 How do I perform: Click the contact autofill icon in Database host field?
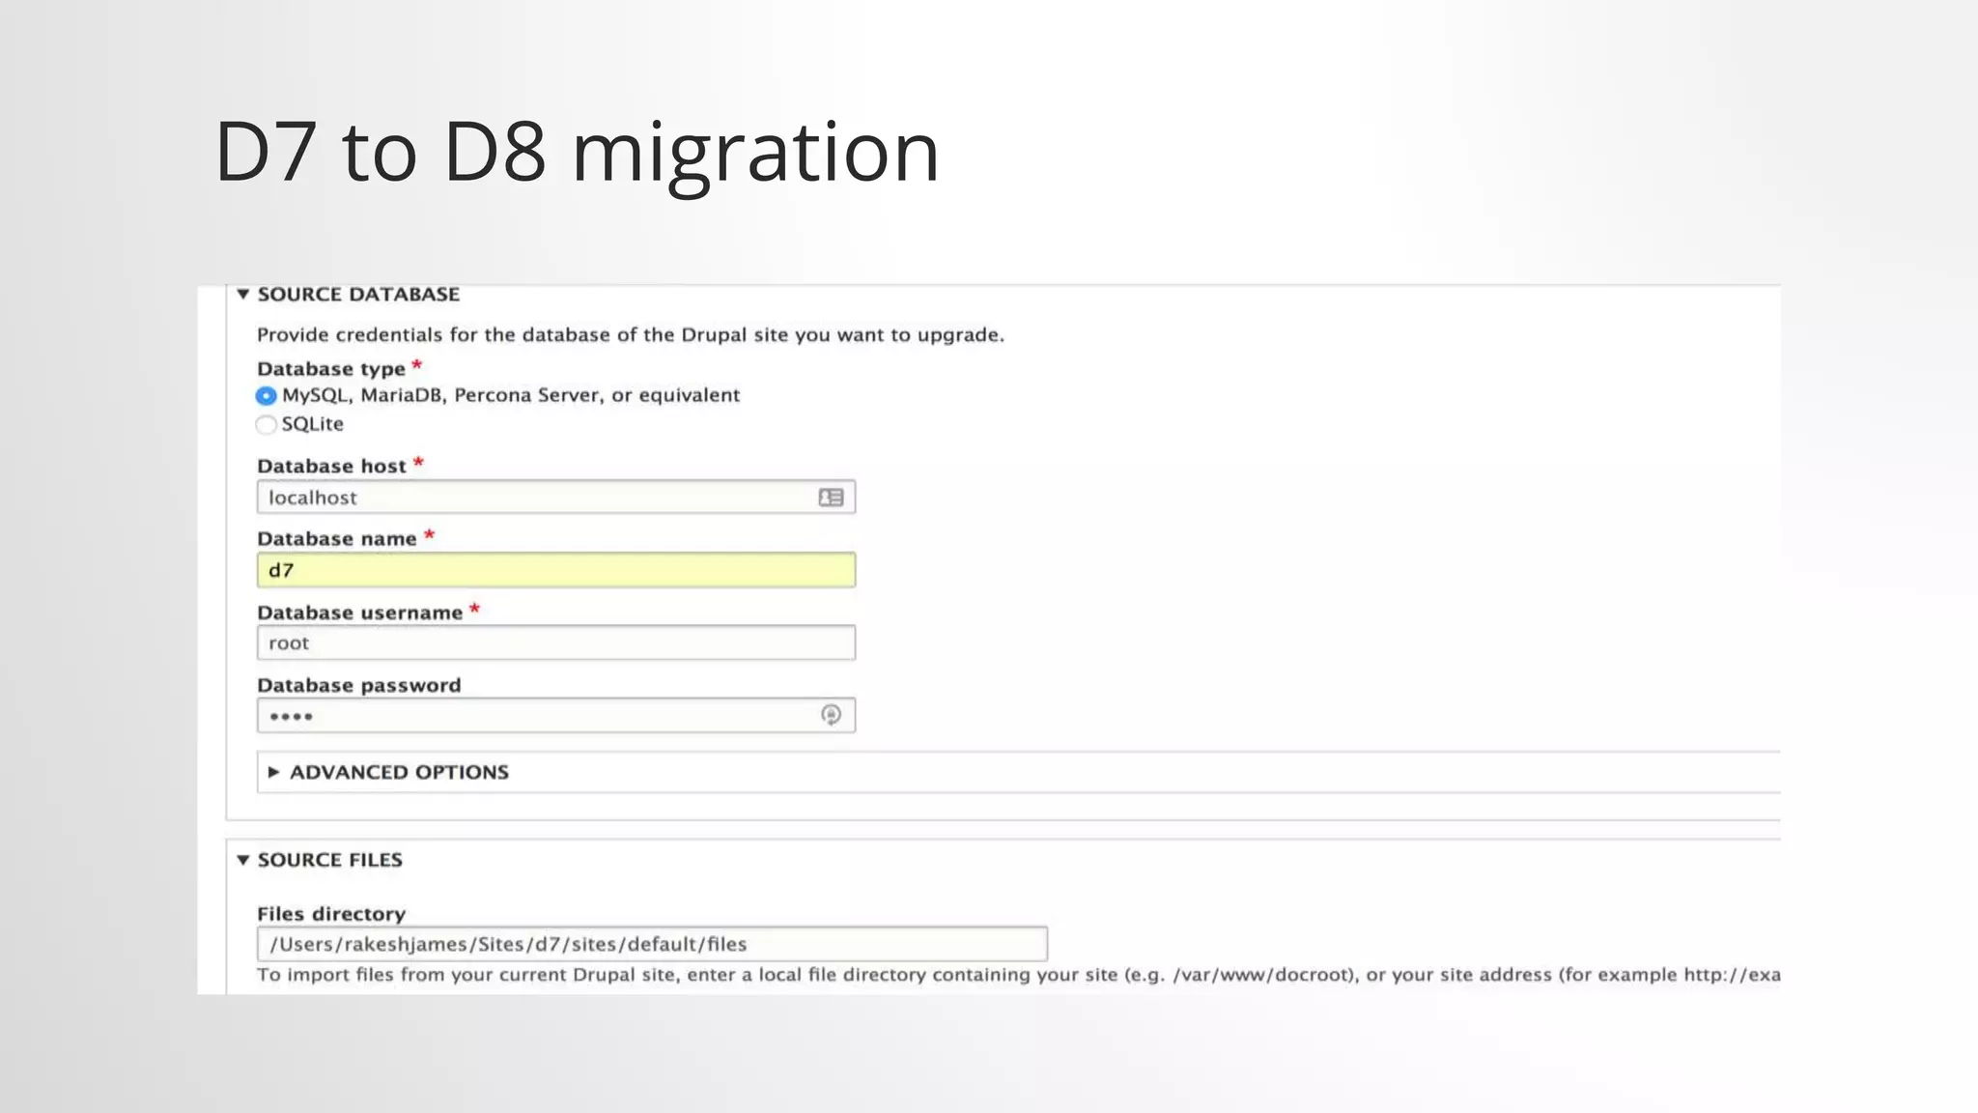click(831, 498)
